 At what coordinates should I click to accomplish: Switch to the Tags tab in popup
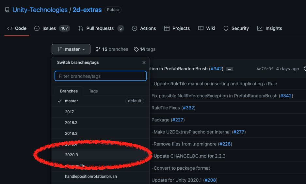[93, 91]
